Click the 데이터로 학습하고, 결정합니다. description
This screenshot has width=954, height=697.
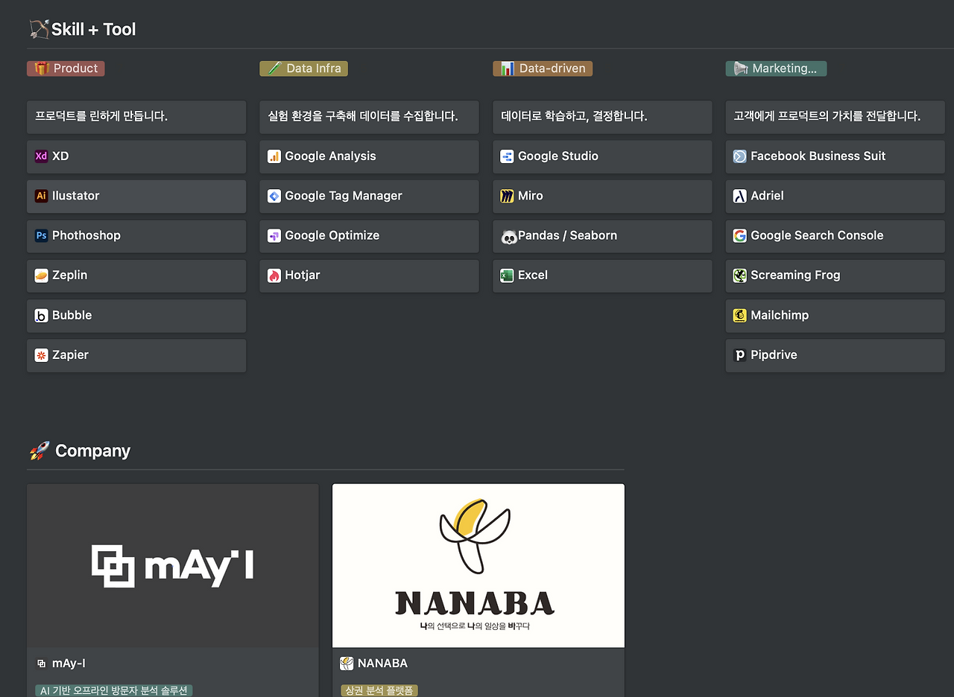point(575,117)
